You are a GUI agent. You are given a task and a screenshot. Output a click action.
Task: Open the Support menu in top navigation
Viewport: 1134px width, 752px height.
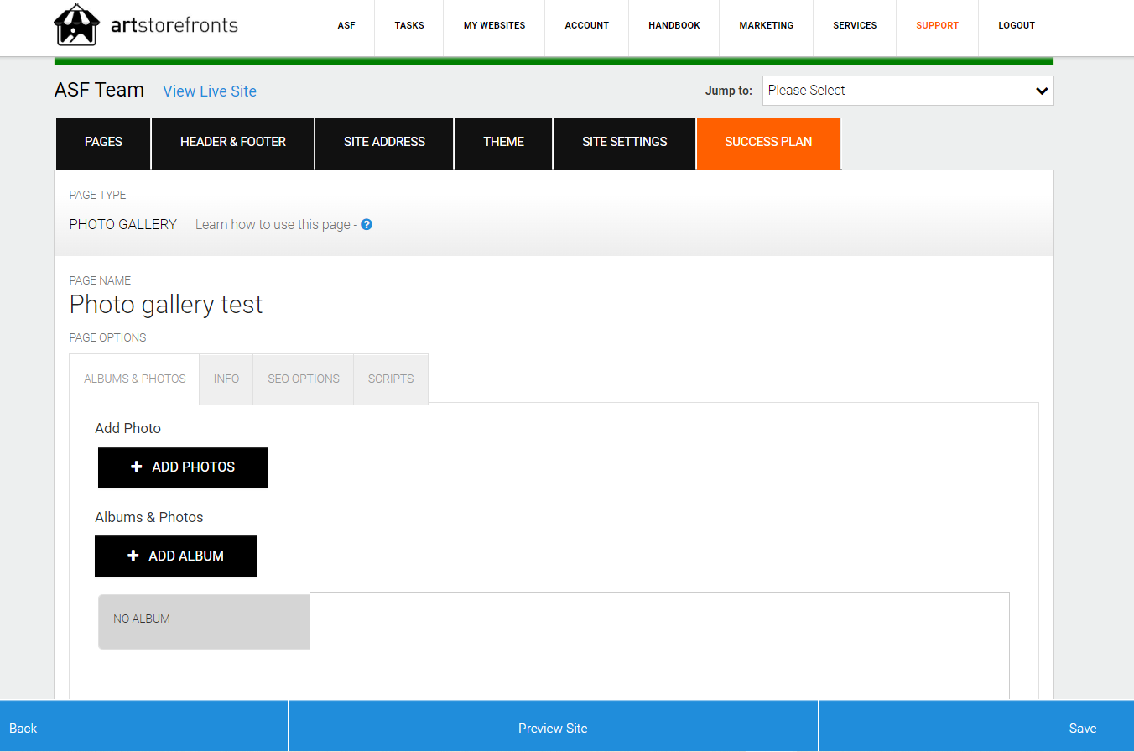click(x=937, y=25)
